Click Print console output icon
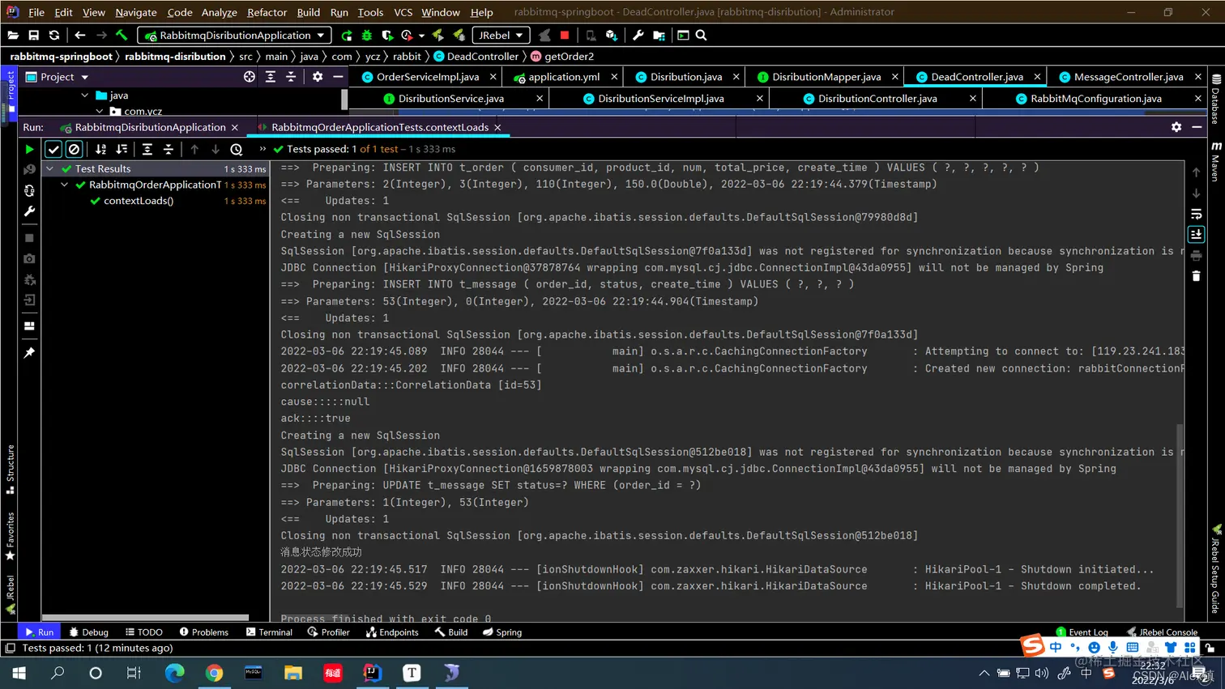The width and height of the screenshot is (1225, 689). coord(1196,255)
